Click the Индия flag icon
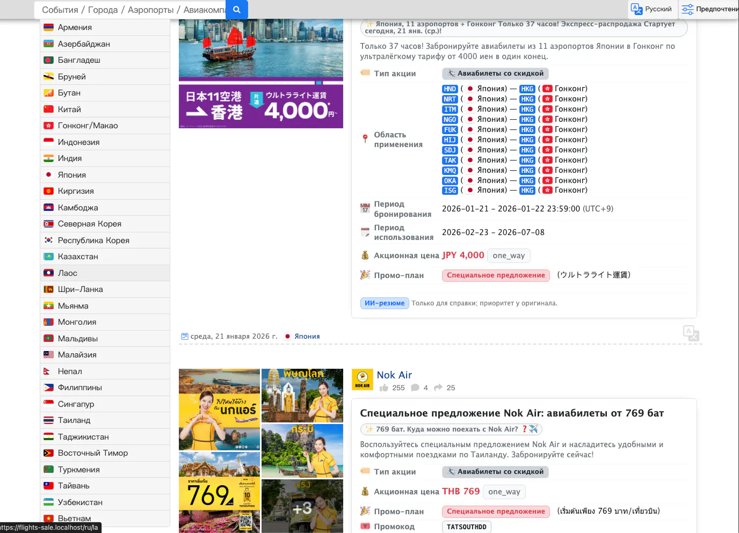This screenshot has height=533, width=739. point(48,158)
